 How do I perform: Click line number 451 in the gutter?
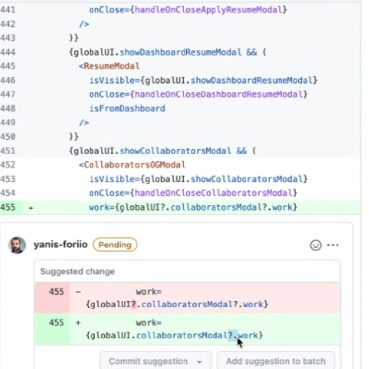[x=8, y=151]
